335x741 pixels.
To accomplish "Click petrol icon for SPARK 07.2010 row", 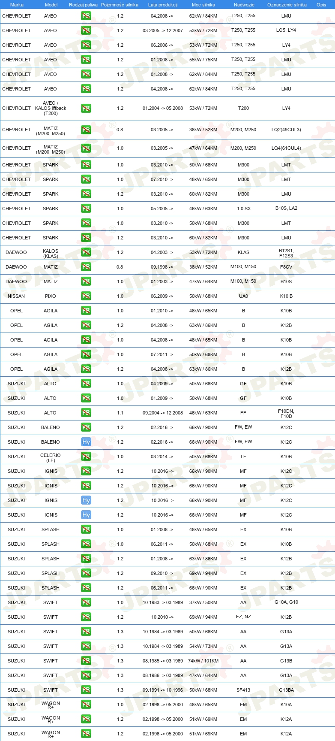I will [86, 179].
